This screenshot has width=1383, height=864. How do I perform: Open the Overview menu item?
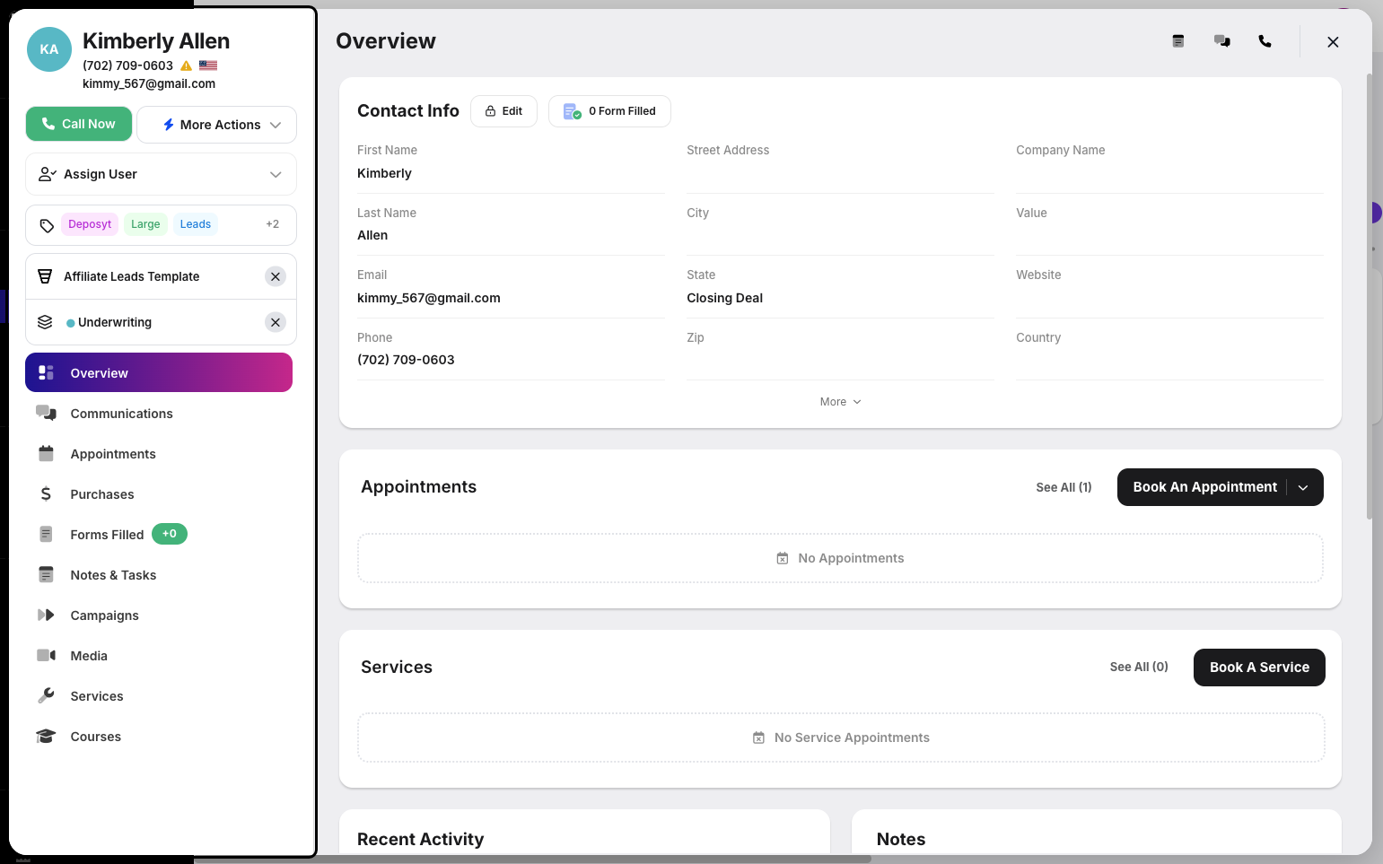(x=159, y=372)
